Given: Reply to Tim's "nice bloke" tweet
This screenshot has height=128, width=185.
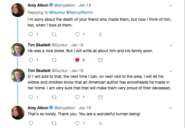Looking at the screenshot, I should (32, 60).
